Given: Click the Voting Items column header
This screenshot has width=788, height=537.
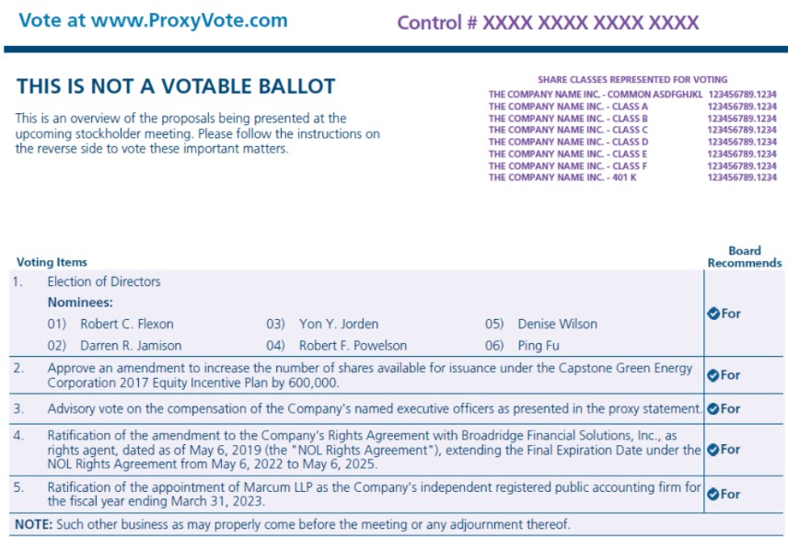Looking at the screenshot, I should [52, 262].
